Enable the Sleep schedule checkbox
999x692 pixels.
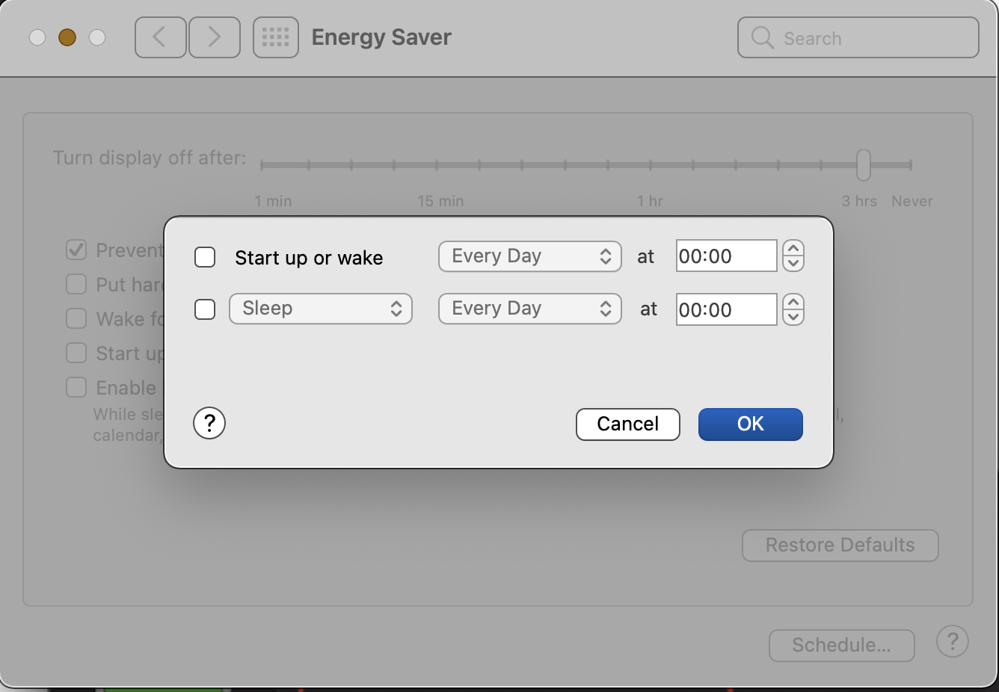tap(205, 309)
